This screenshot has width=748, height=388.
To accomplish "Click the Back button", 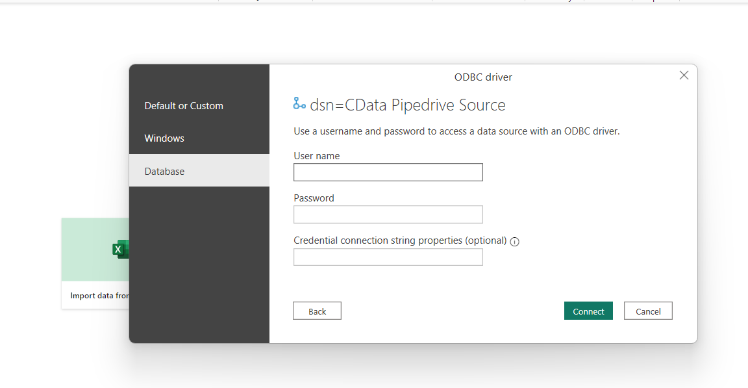I will pyautogui.click(x=317, y=311).
